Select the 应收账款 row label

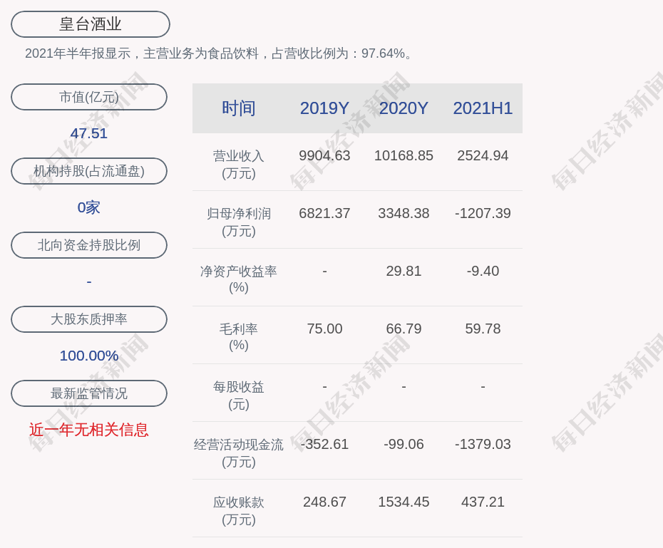click(239, 511)
